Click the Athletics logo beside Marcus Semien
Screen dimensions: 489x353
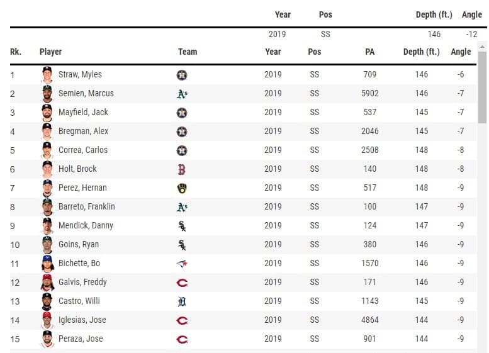182,94
